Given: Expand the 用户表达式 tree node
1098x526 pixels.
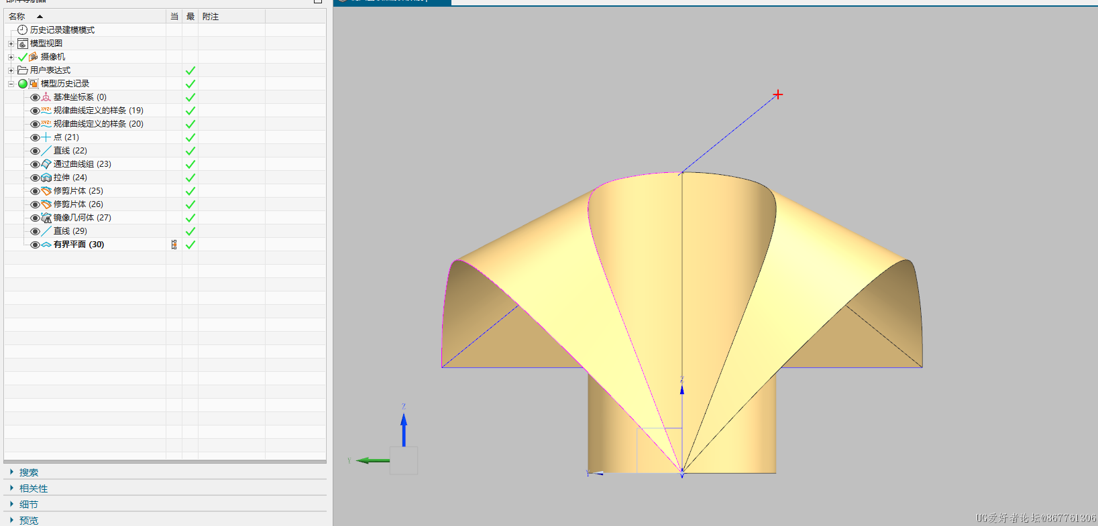Looking at the screenshot, I should point(11,70).
